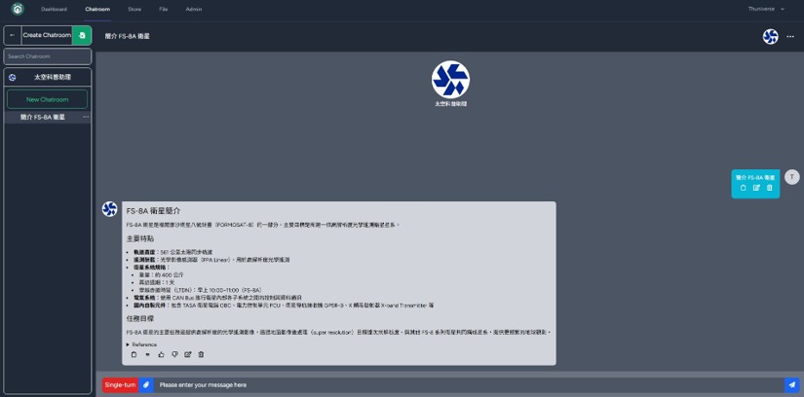Toggle the Single-turn mode button
The height and width of the screenshot is (397, 804).
coord(121,384)
